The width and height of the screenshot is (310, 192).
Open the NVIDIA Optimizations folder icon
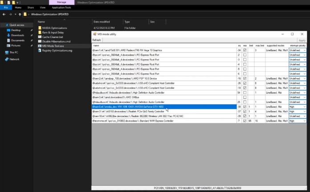click(40, 28)
